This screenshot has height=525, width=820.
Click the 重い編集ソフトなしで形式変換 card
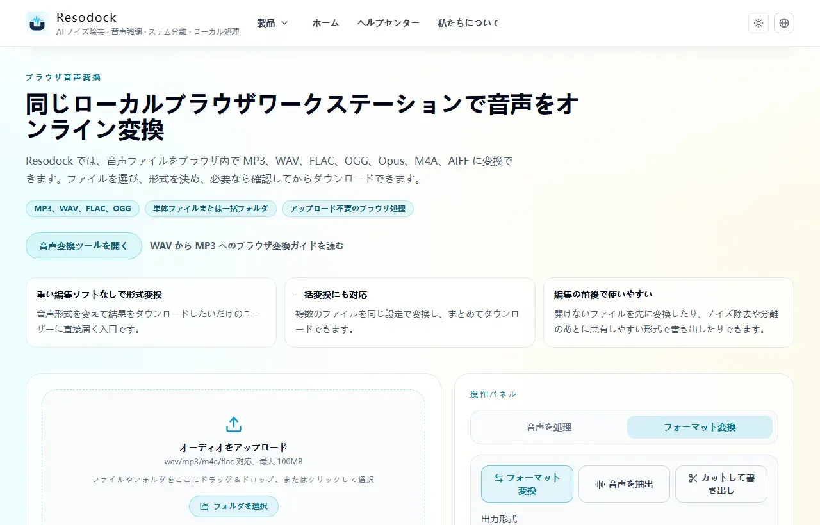pos(151,312)
